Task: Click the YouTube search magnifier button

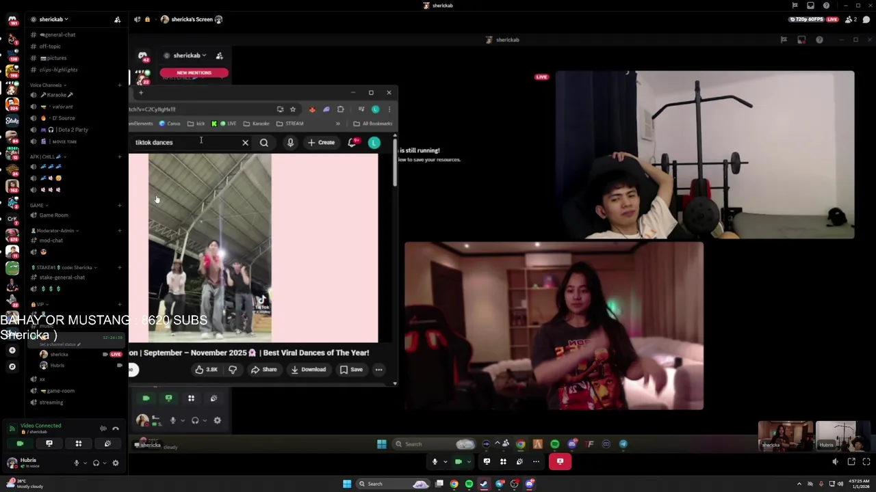Action: (264, 143)
